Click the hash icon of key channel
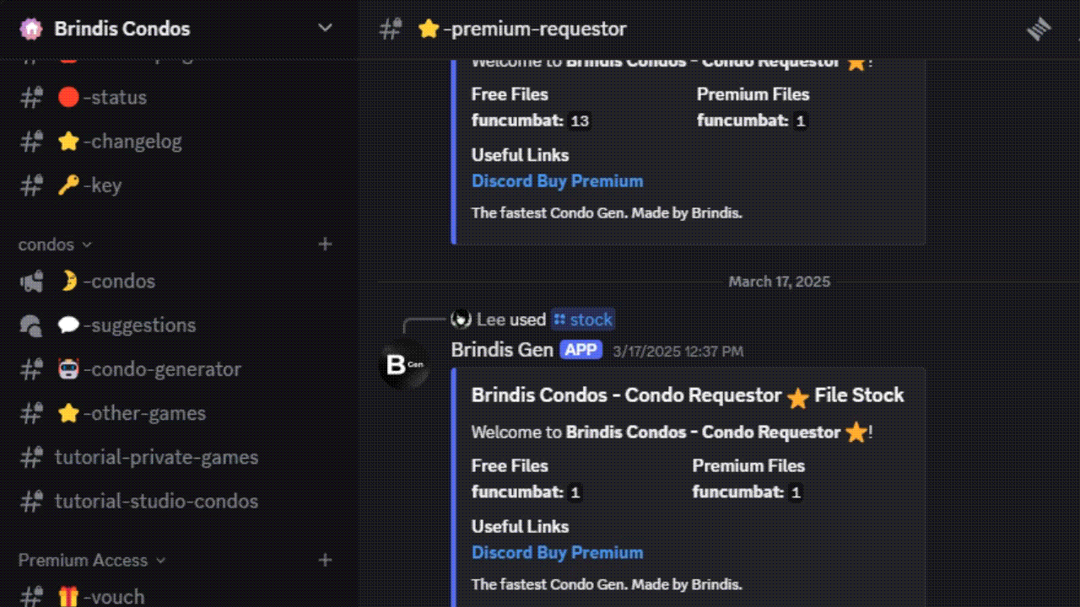This screenshot has height=607, width=1080. coord(32,185)
